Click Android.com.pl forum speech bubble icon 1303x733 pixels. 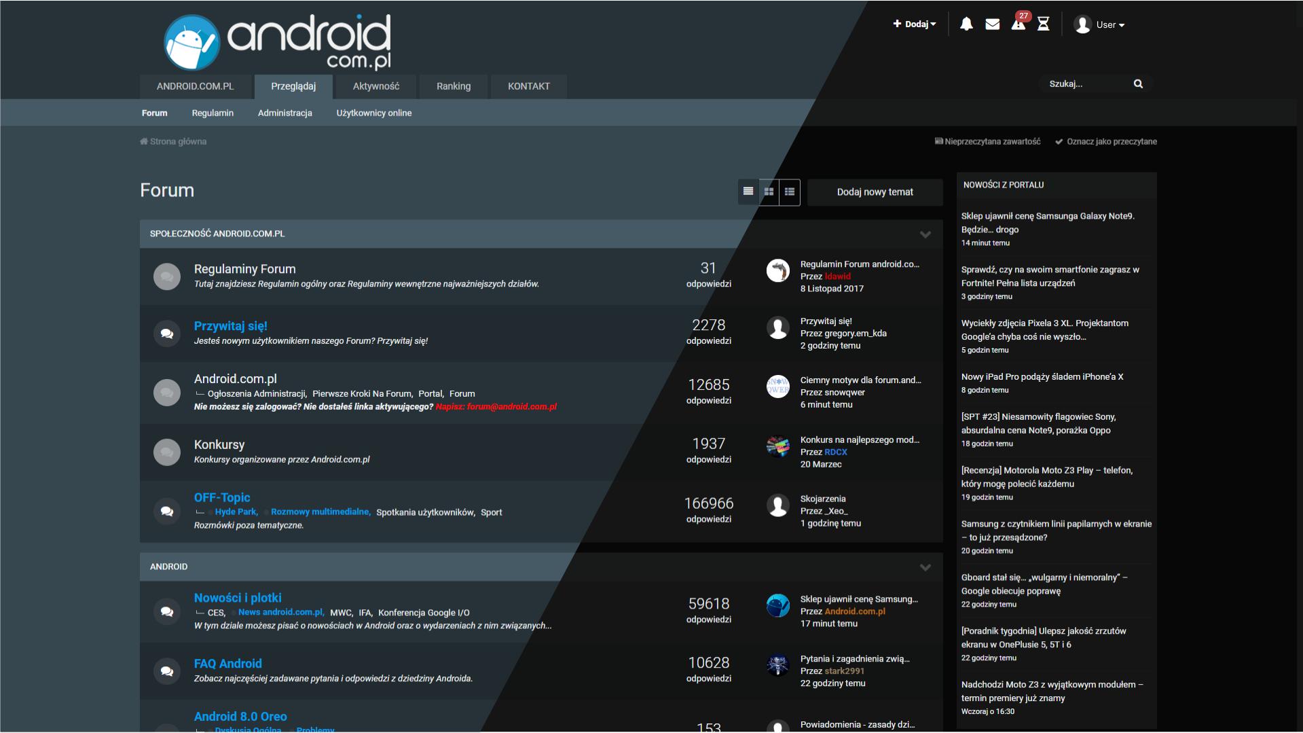(x=167, y=393)
